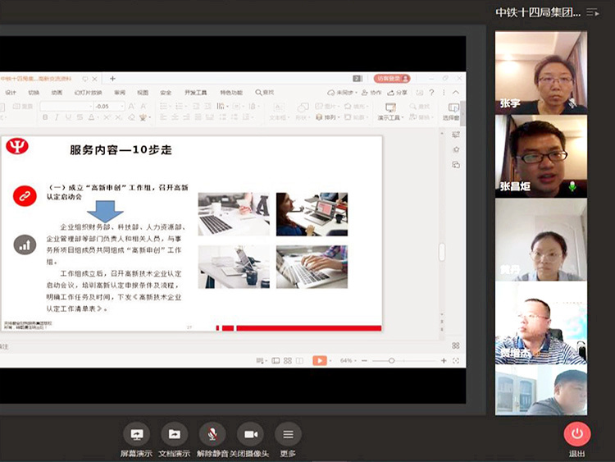
Task: Click the 访客登录 login button
Action: point(392,79)
